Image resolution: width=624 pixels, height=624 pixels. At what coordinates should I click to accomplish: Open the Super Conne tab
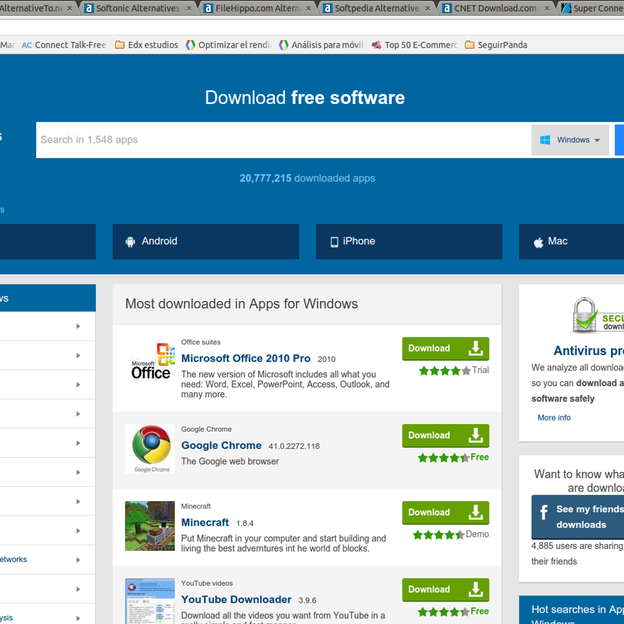[x=592, y=8]
